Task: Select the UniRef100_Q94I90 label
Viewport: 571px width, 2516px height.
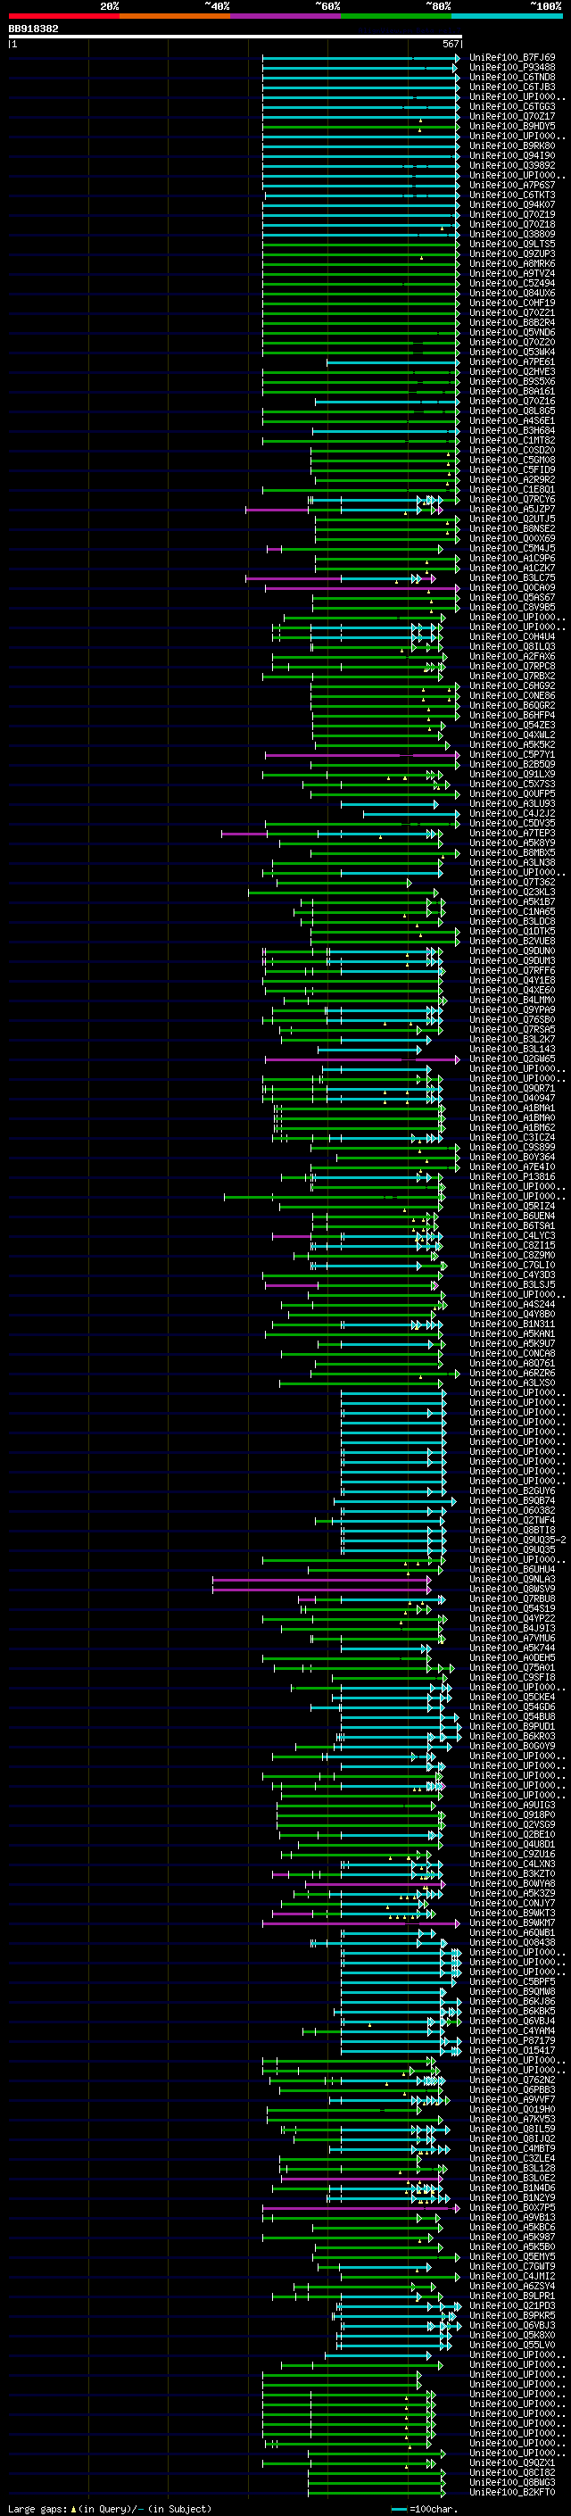Action: 512,155
